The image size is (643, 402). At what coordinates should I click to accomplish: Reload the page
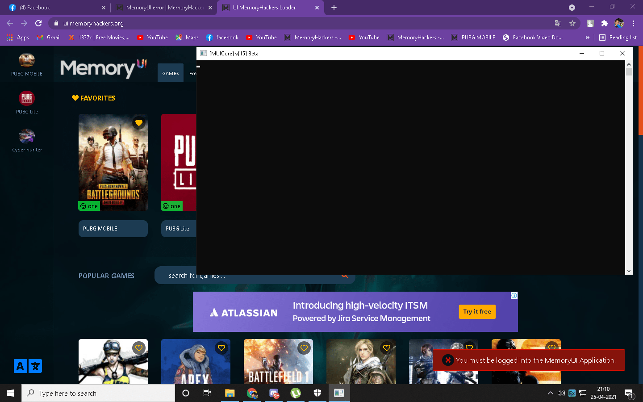[38, 23]
